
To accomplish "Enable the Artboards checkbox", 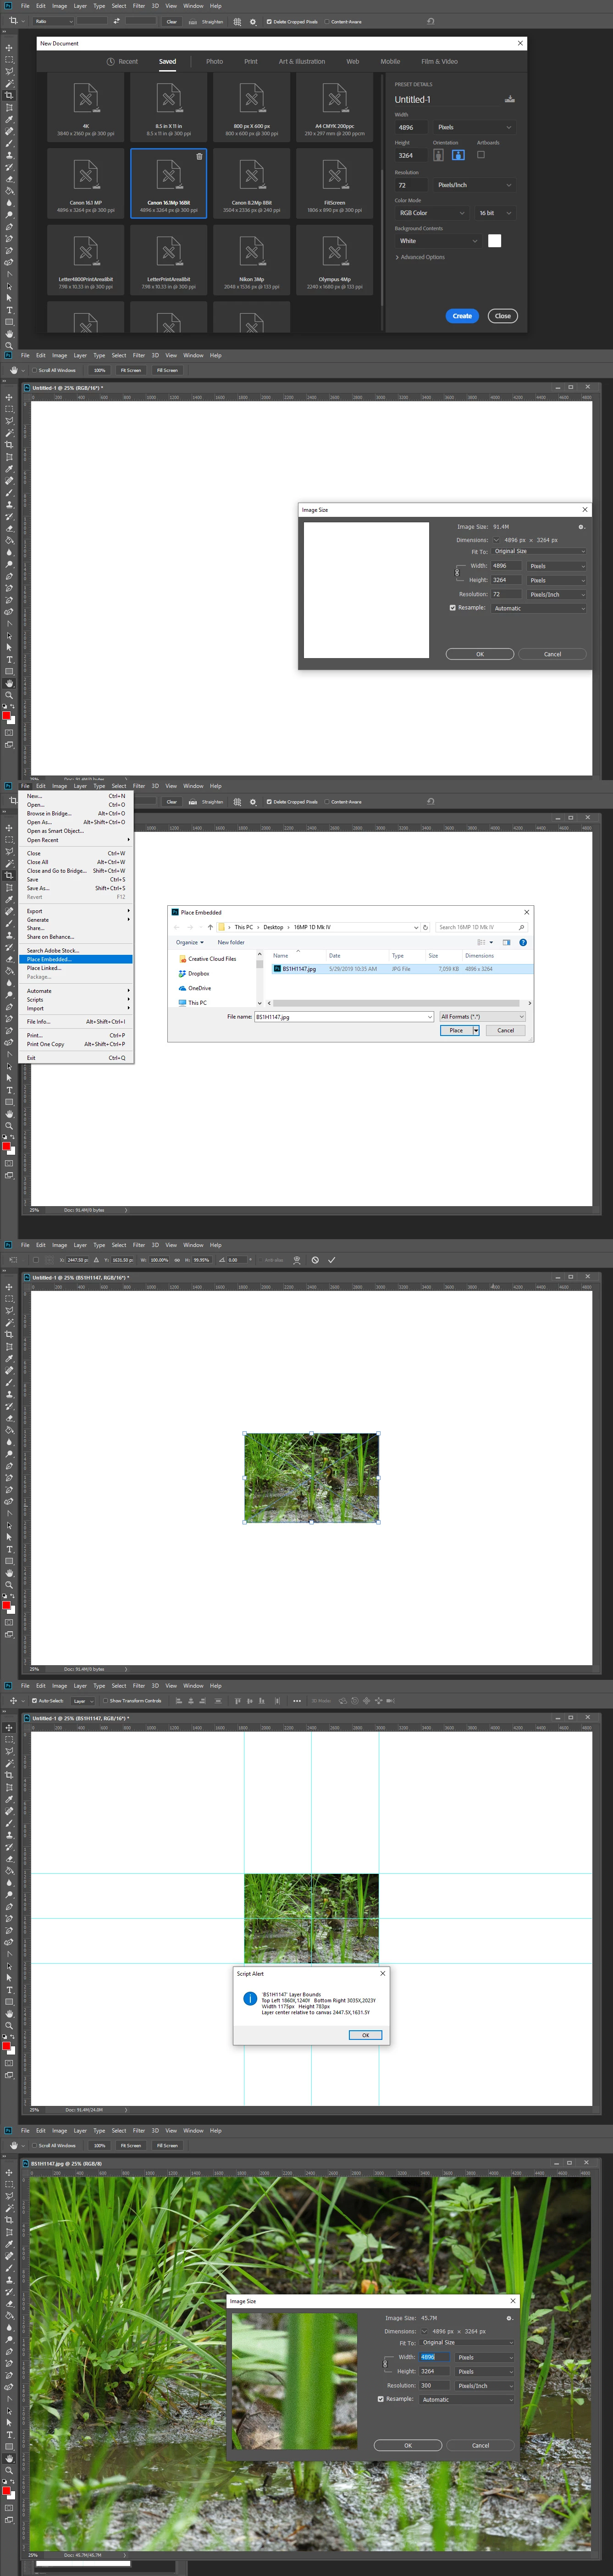I will [x=481, y=154].
